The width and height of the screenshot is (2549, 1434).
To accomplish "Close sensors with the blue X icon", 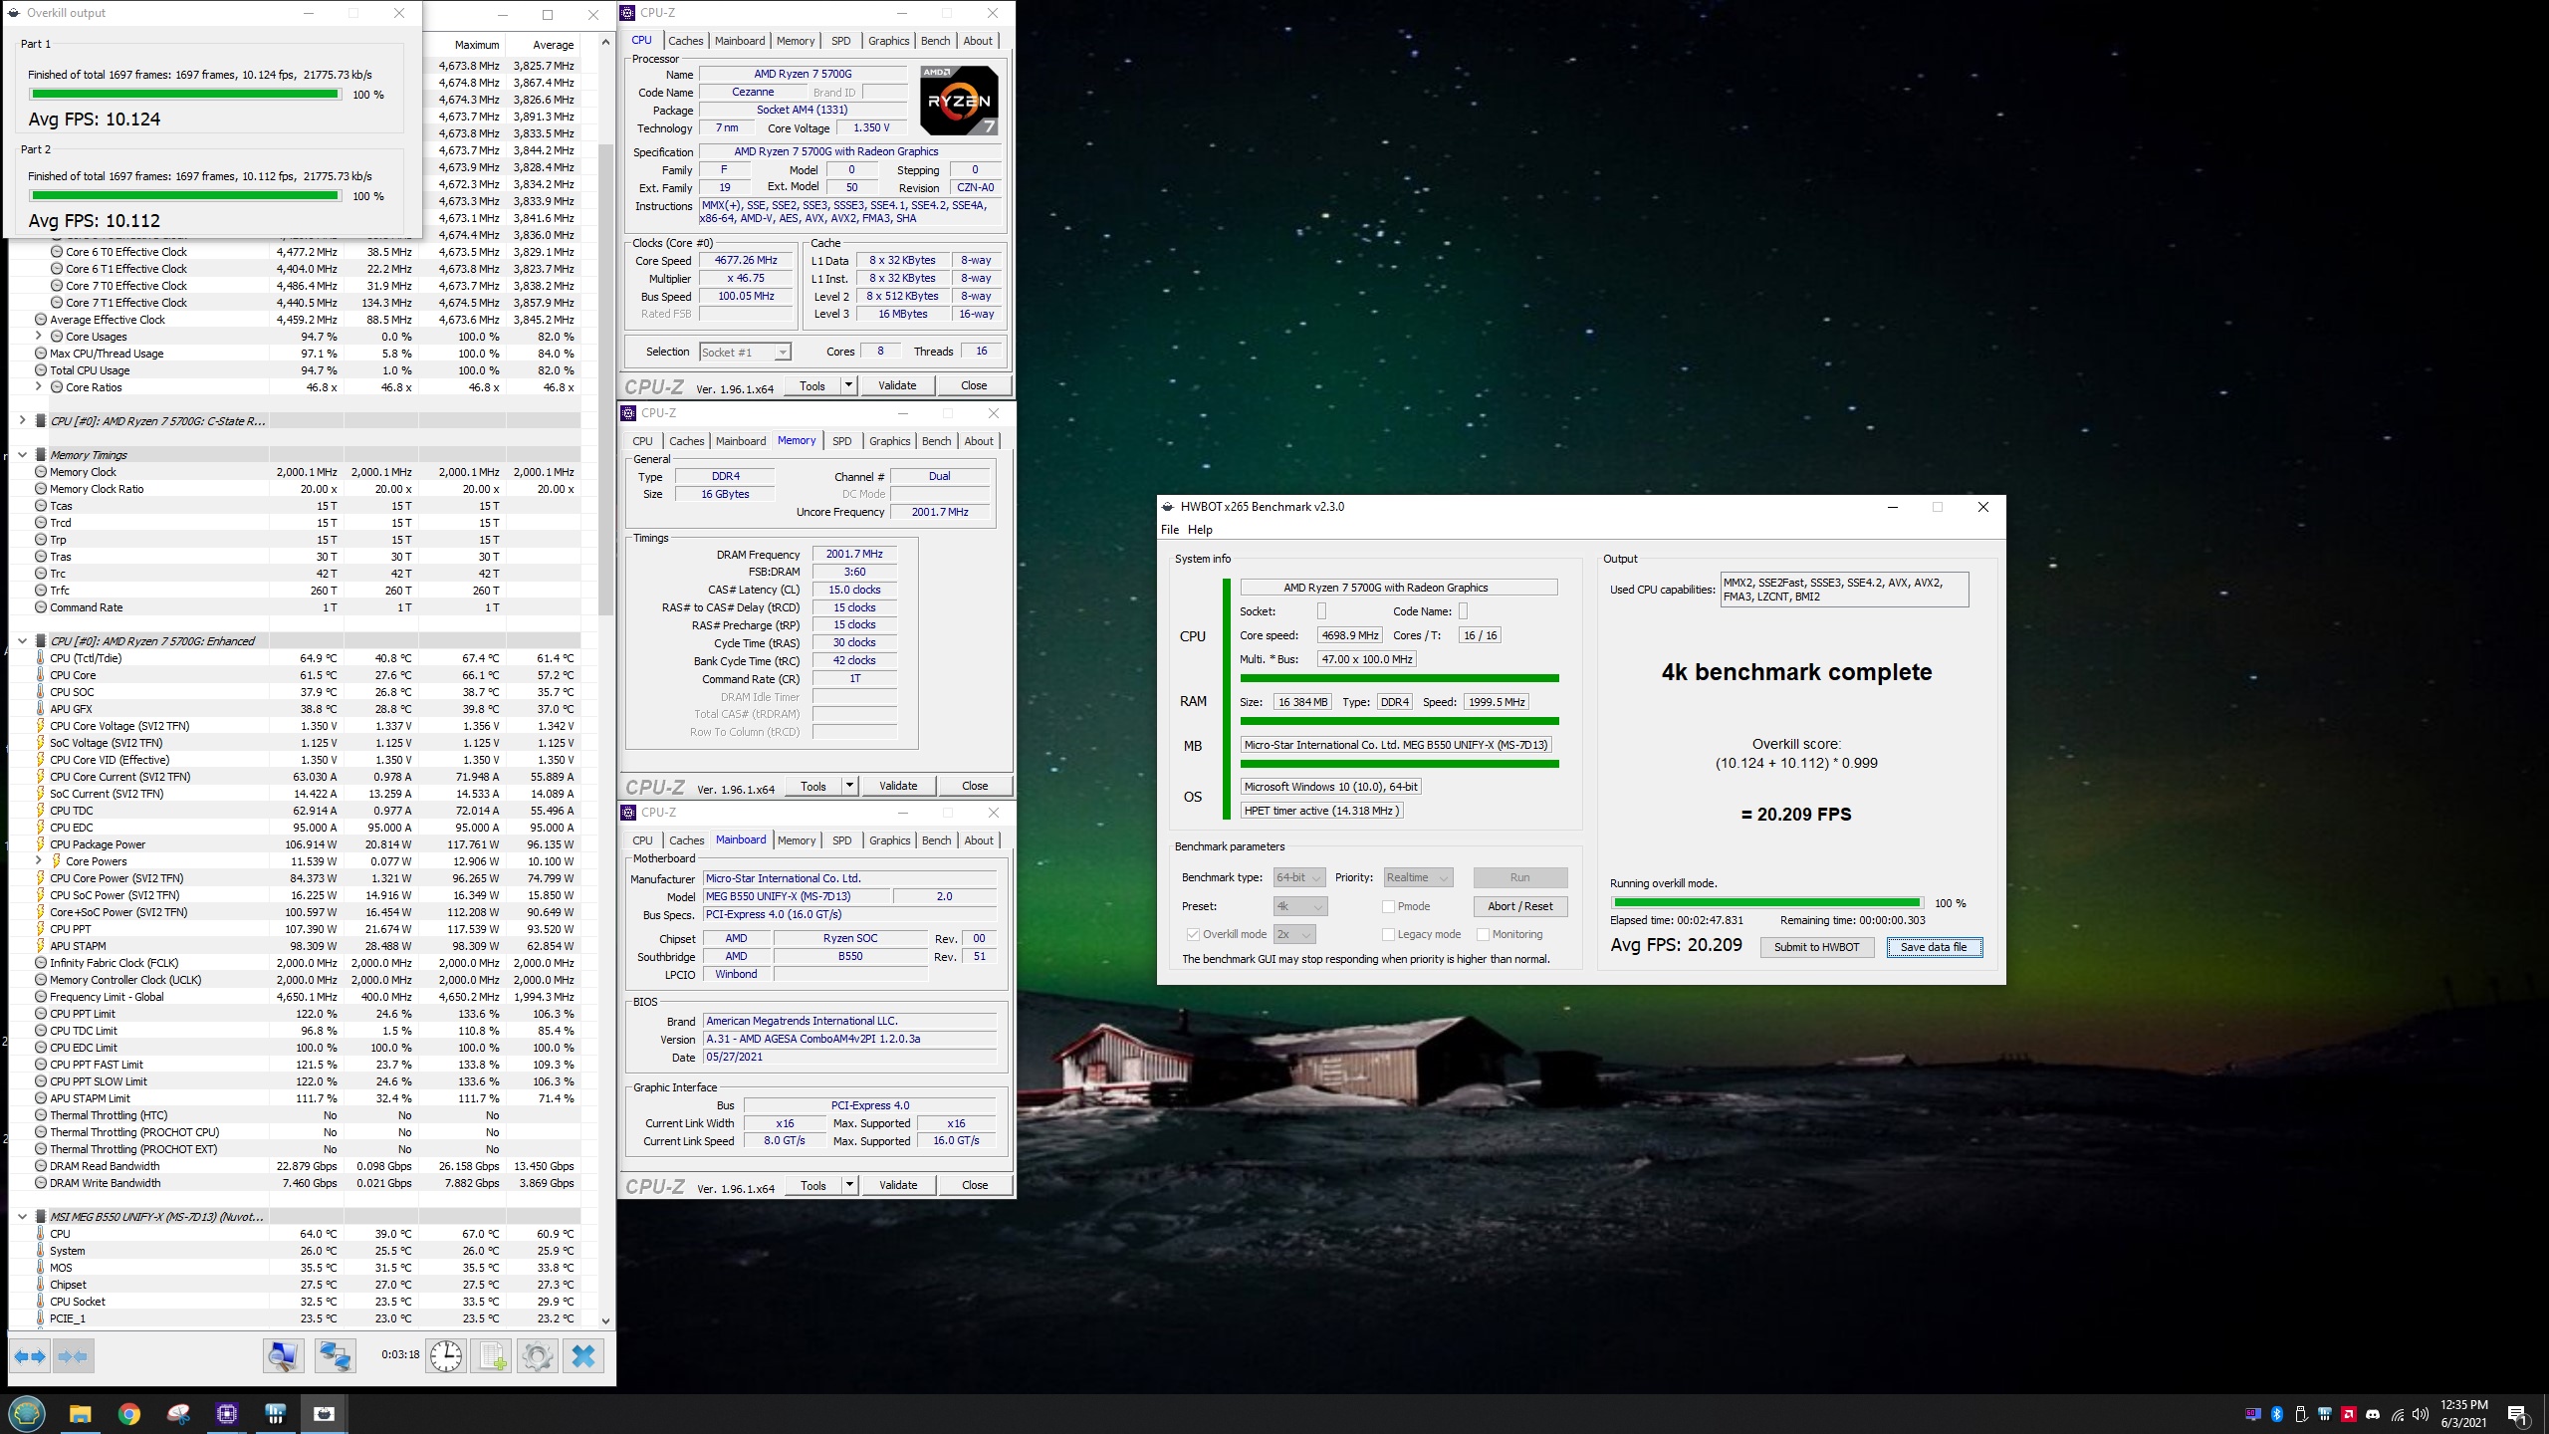I will coord(583,1356).
